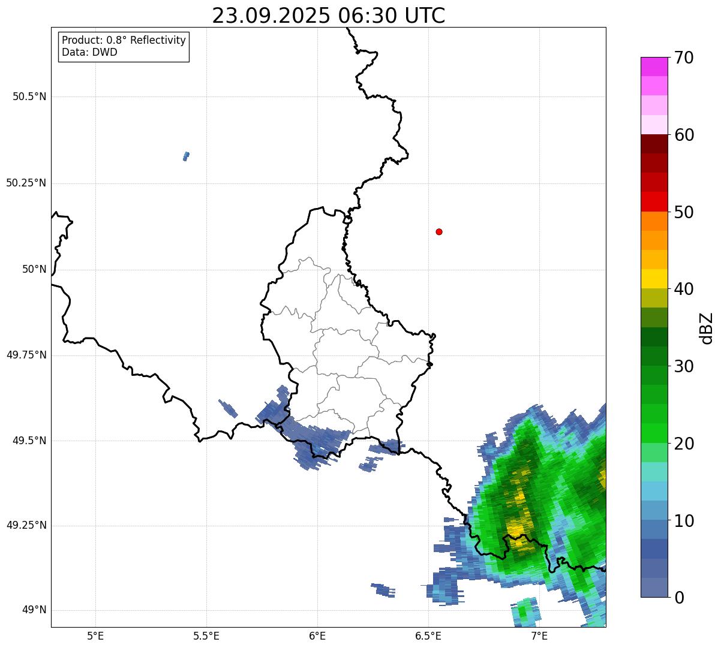Click the dBZ colorbar axis label
This screenshot has height=648, width=721.
coord(707,328)
